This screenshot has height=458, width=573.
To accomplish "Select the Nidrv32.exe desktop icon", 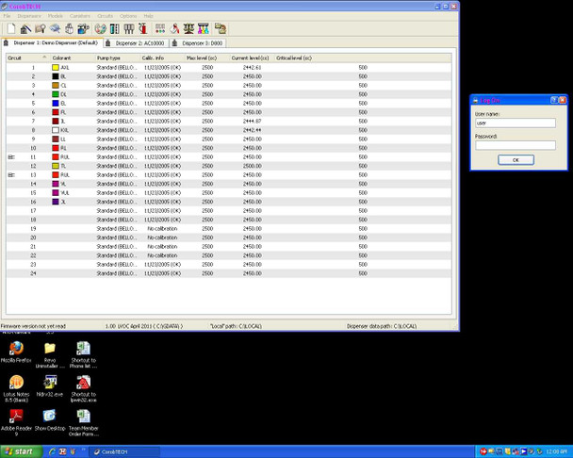I will [50, 386].
